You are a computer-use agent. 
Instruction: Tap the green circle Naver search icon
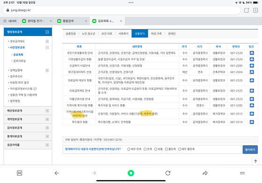(x=131, y=173)
